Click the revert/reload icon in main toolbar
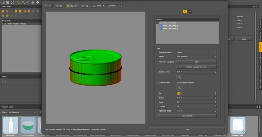This screenshot has height=137, width=262. pyautogui.click(x=13, y=2)
